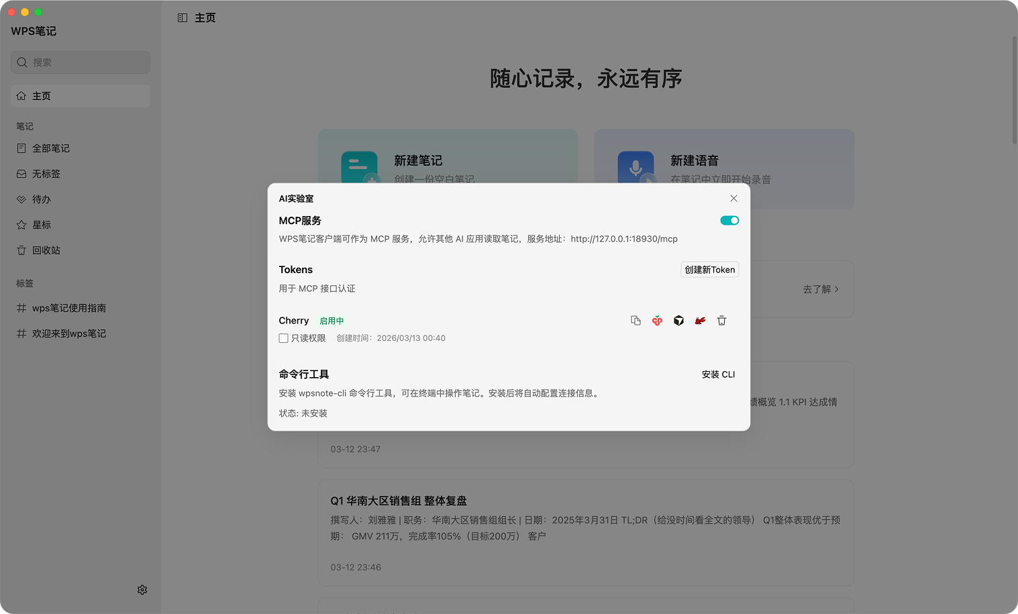
Task: Disable the MCP 服务 switch
Action: click(729, 220)
